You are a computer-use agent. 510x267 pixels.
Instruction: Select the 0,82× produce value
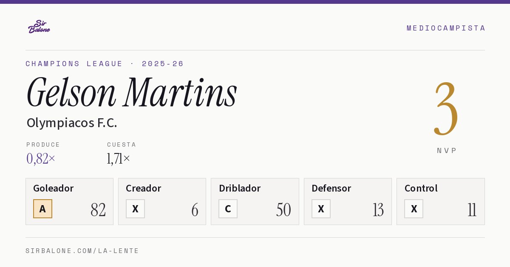click(x=41, y=159)
